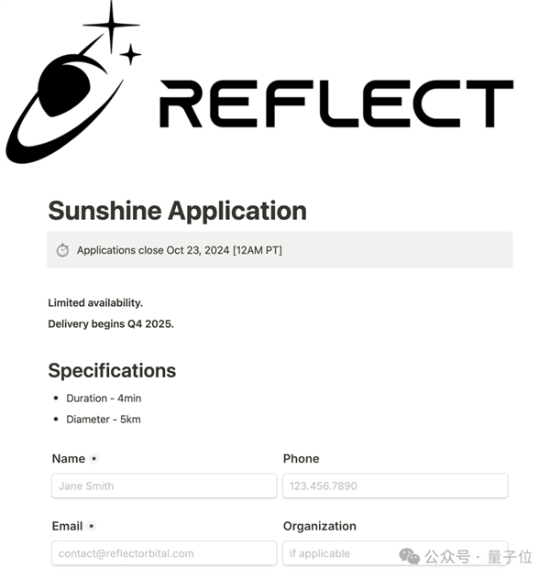
Task: Click the Diameter - 5km bullet item
Action: tap(104, 420)
